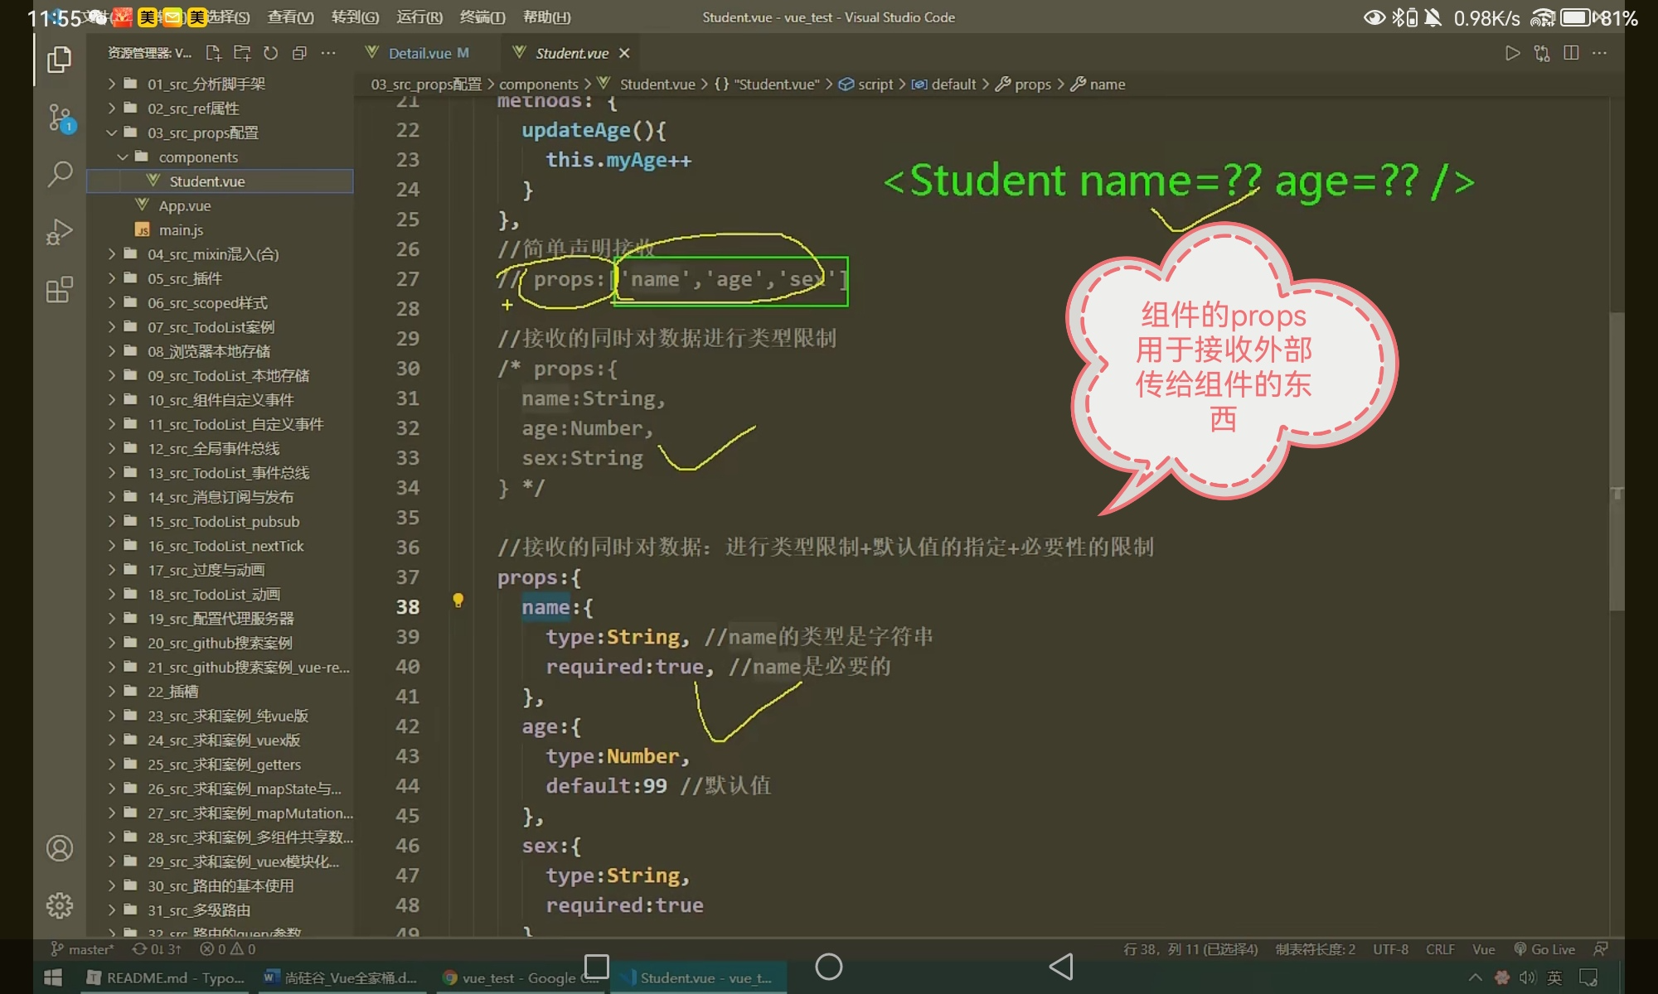The height and width of the screenshot is (994, 1658).
Task: Click the Explorer files icon
Action: [x=60, y=60]
